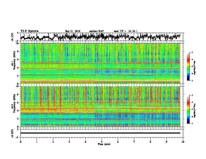This screenshot has height=159, width=206.
Task: Click the 'ch.3(V)' axis label
Action: pos(12,133)
